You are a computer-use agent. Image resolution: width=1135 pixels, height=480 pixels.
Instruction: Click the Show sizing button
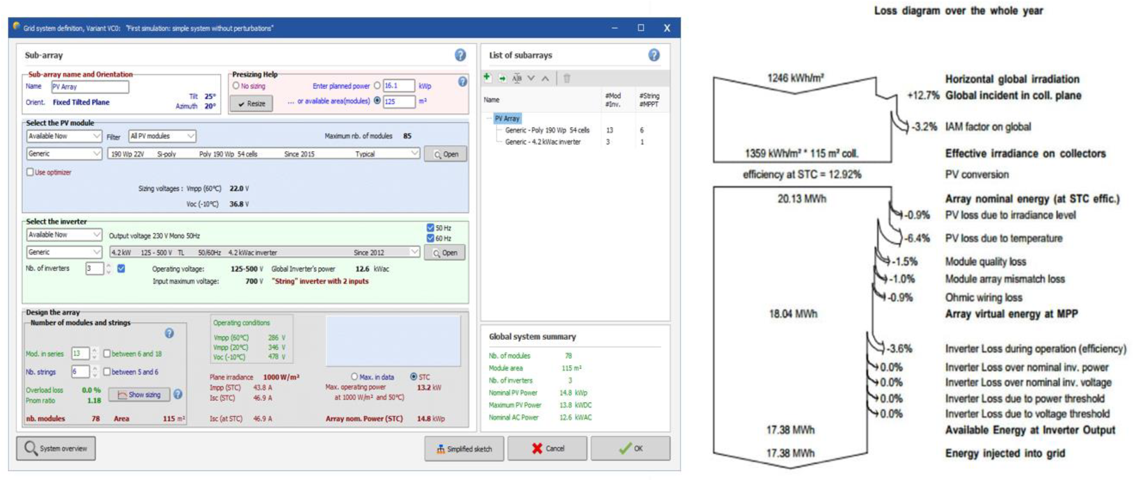[139, 394]
